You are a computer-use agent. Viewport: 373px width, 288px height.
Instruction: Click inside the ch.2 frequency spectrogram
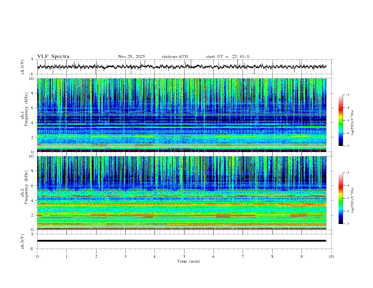pos(181,193)
